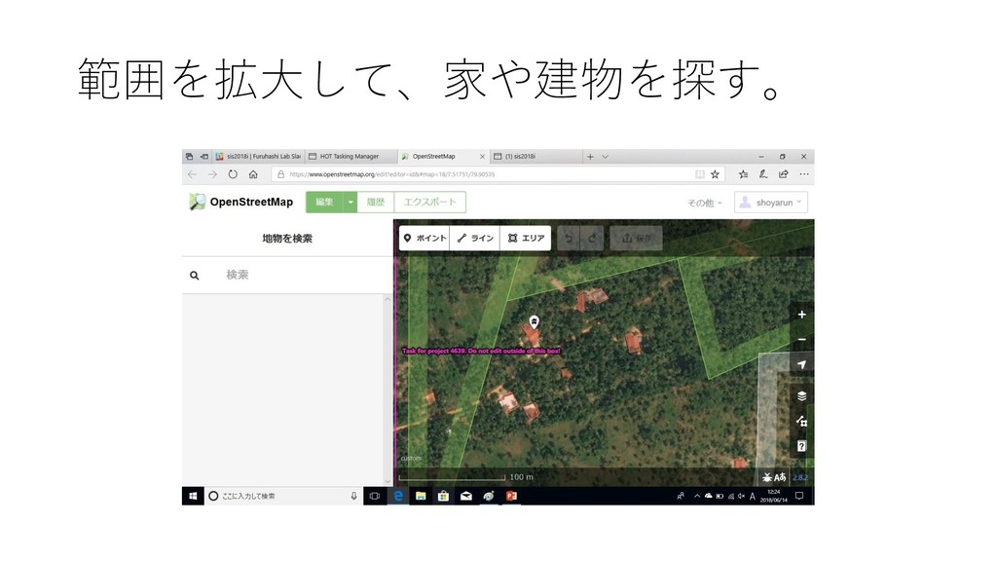Click the taskbar microphone icon
The image size is (997, 561).
(353, 496)
